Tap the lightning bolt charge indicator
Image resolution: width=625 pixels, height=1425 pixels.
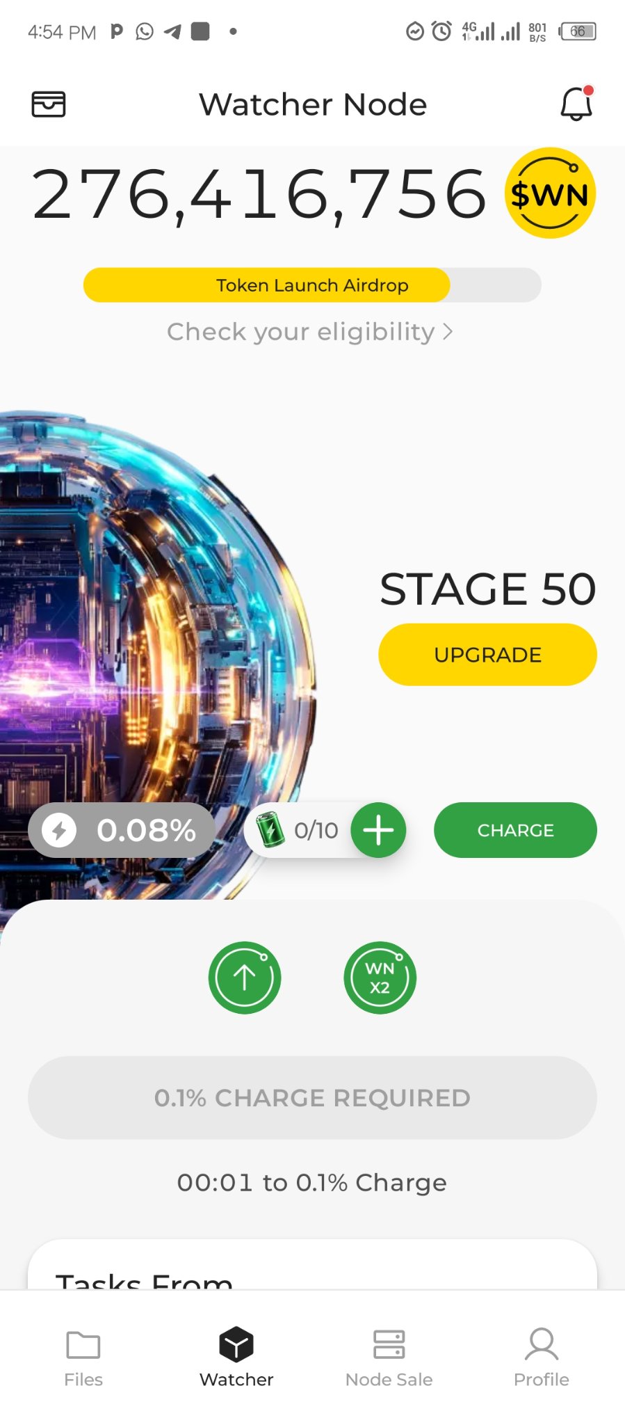59,830
